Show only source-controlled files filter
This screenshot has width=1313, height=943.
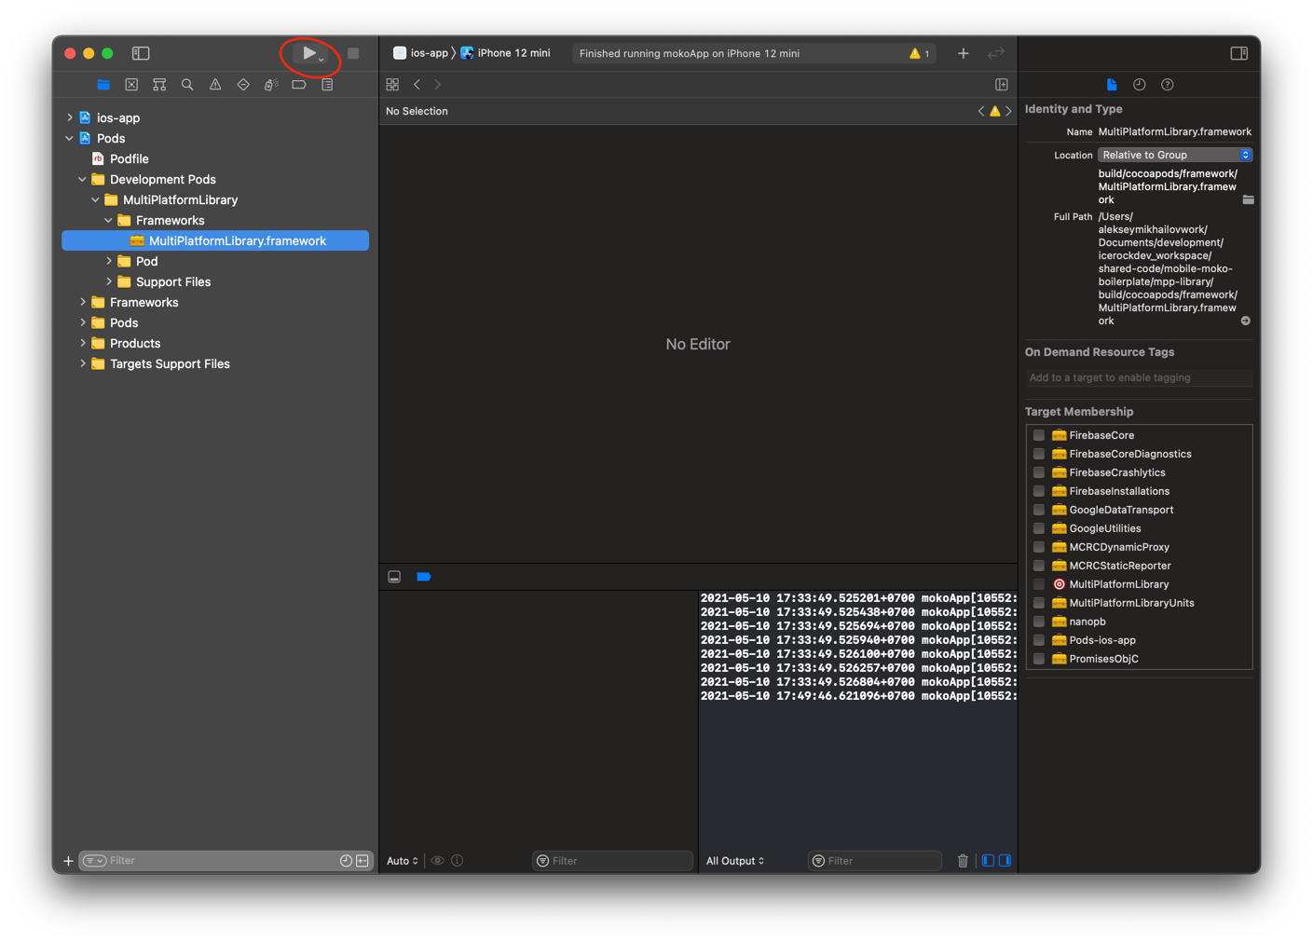coord(362,861)
